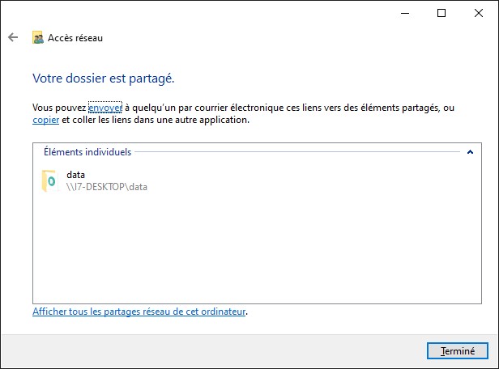Click the back arrow button
The image size is (499, 369).
coord(12,37)
